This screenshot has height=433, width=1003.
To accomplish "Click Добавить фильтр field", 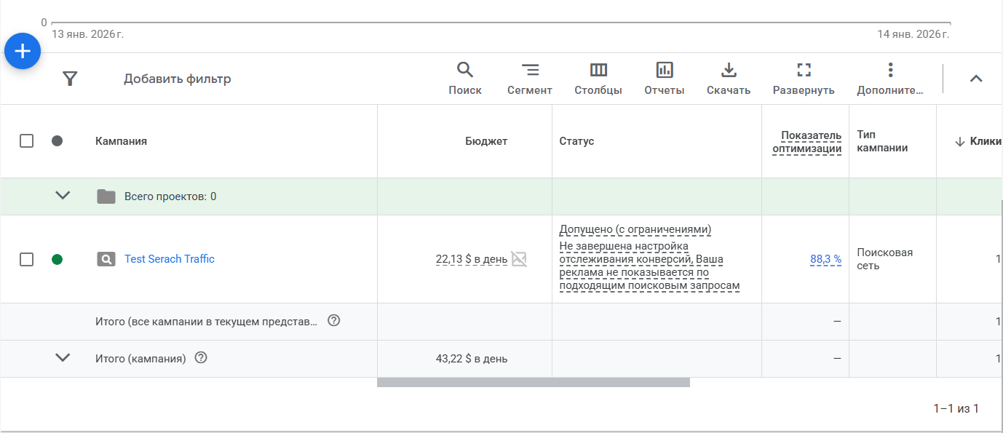I will coord(177,79).
